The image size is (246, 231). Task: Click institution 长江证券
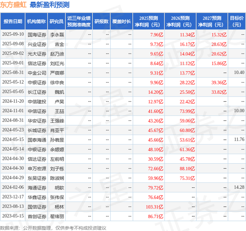pyautogui.click(x=37, y=92)
